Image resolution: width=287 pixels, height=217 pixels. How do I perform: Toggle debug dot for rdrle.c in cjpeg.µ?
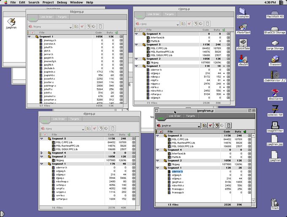224,87
